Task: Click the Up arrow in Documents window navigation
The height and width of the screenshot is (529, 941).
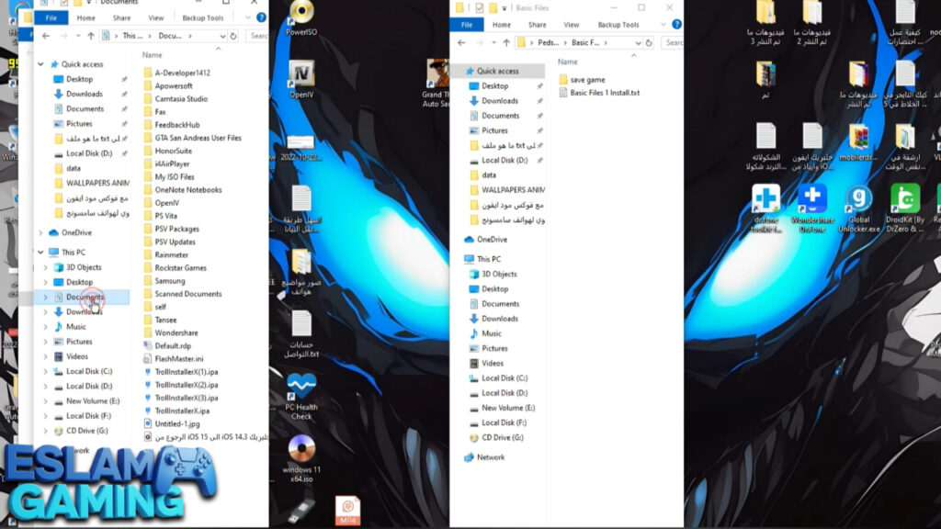Action: pyautogui.click(x=90, y=36)
